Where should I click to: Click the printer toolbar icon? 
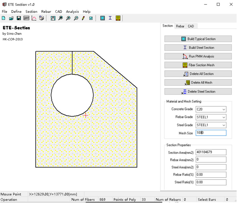[x=41, y=18]
